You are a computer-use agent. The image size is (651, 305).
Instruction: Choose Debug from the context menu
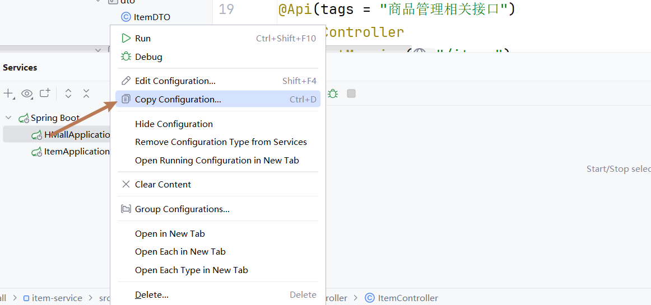pos(148,57)
